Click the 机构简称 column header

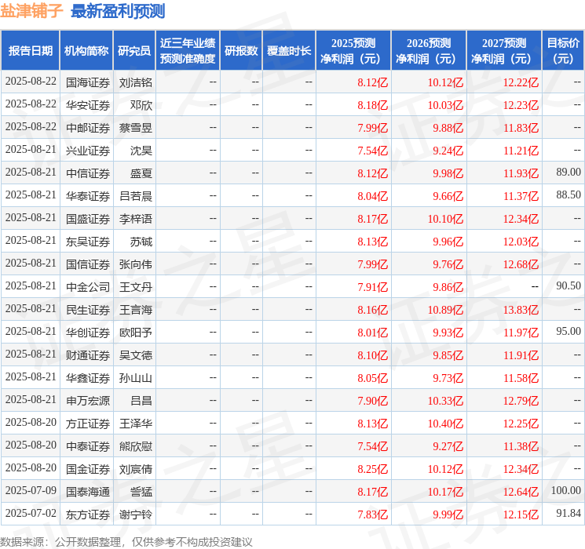click(86, 51)
